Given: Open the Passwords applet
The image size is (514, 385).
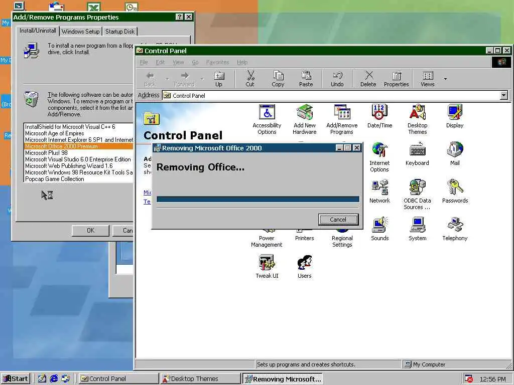Looking at the screenshot, I should (x=455, y=191).
